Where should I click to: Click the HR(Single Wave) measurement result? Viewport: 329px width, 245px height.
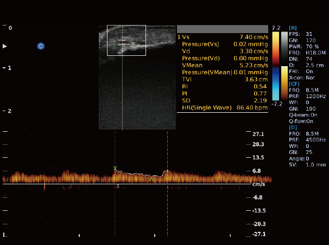[x=223, y=108]
